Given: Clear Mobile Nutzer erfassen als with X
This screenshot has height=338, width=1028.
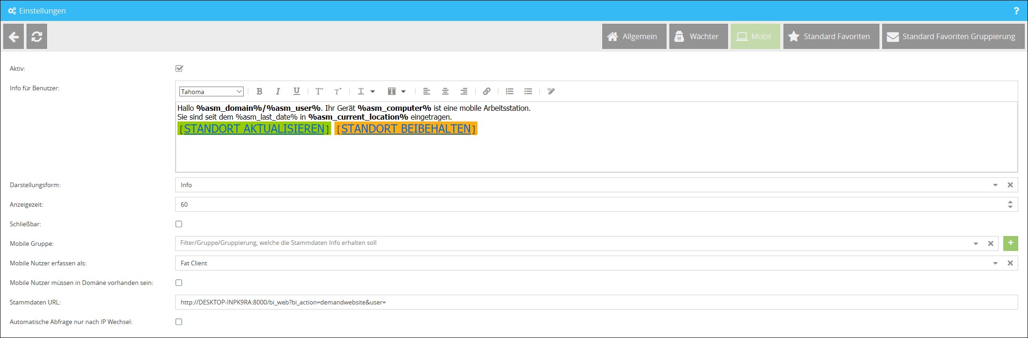Looking at the screenshot, I should pyautogui.click(x=1010, y=263).
